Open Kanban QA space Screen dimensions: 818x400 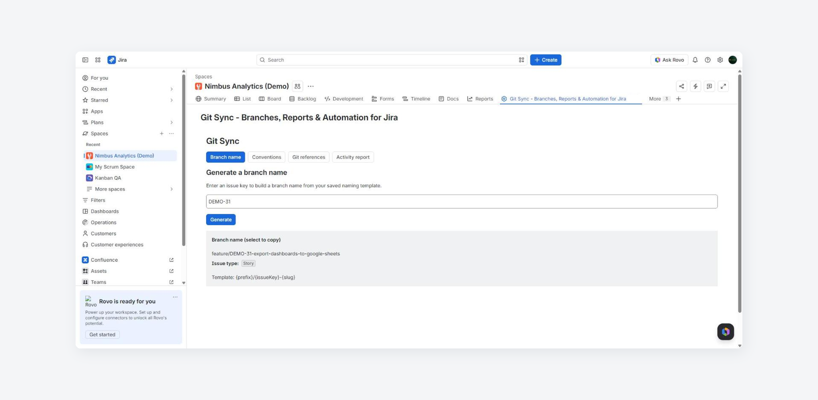130,178
